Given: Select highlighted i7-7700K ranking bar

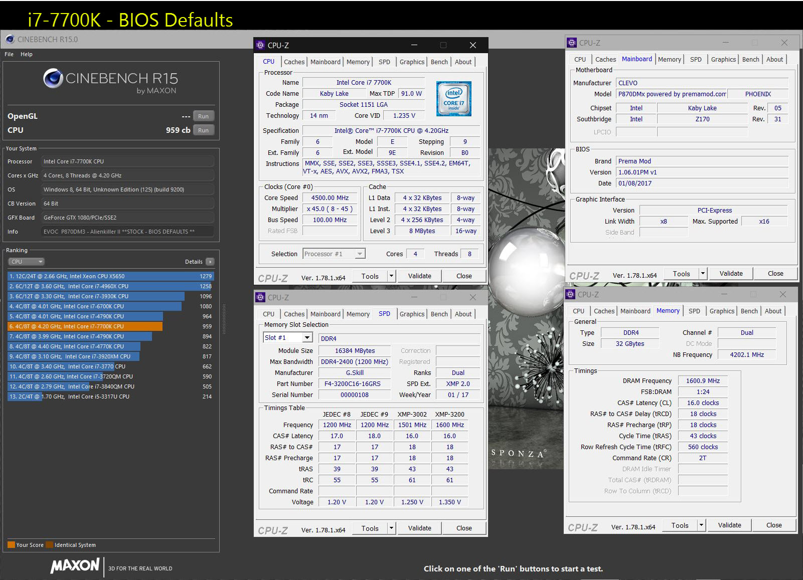Looking at the screenshot, I should [x=85, y=326].
